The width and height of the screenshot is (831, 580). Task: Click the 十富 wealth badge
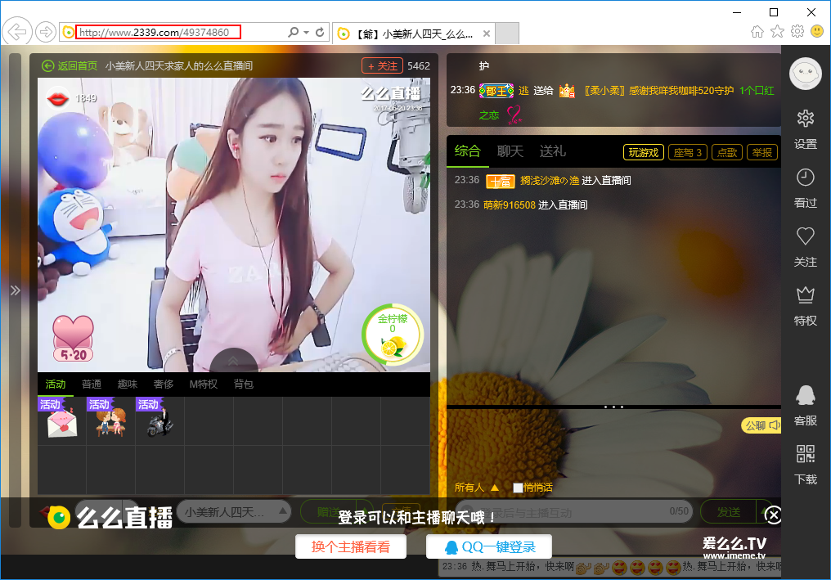(501, 182)
